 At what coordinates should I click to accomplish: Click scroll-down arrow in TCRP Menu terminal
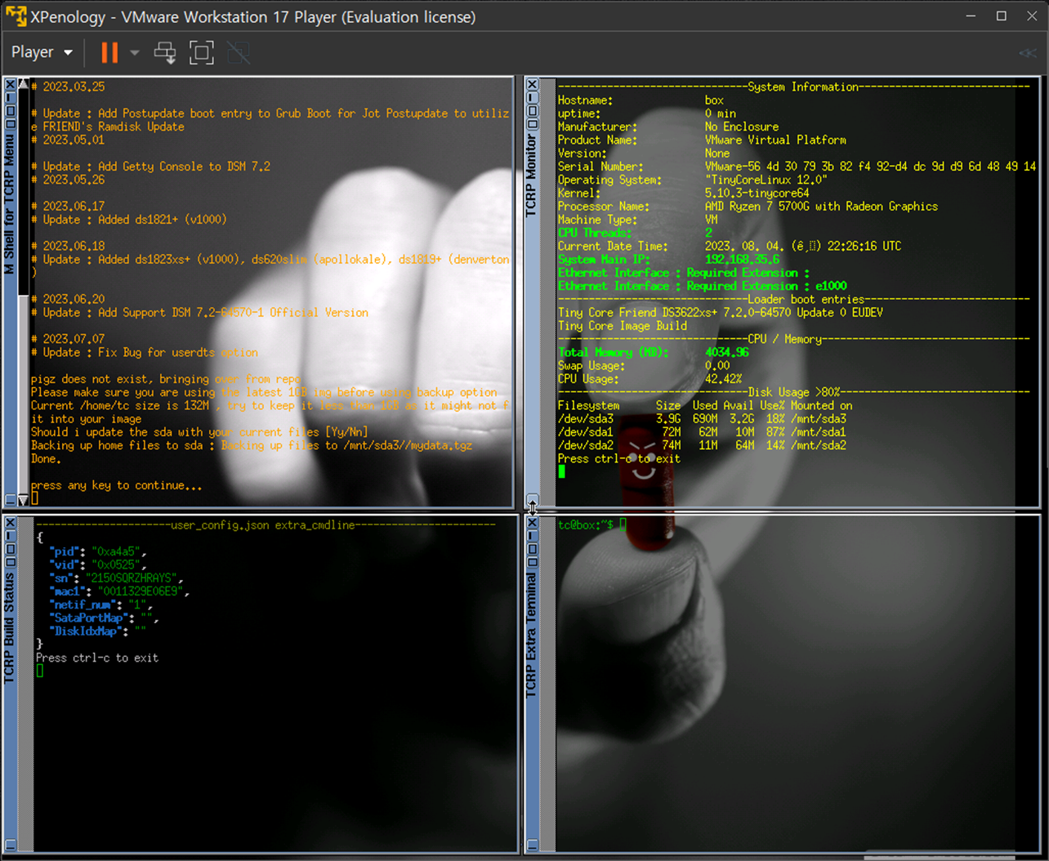(24, 500)
